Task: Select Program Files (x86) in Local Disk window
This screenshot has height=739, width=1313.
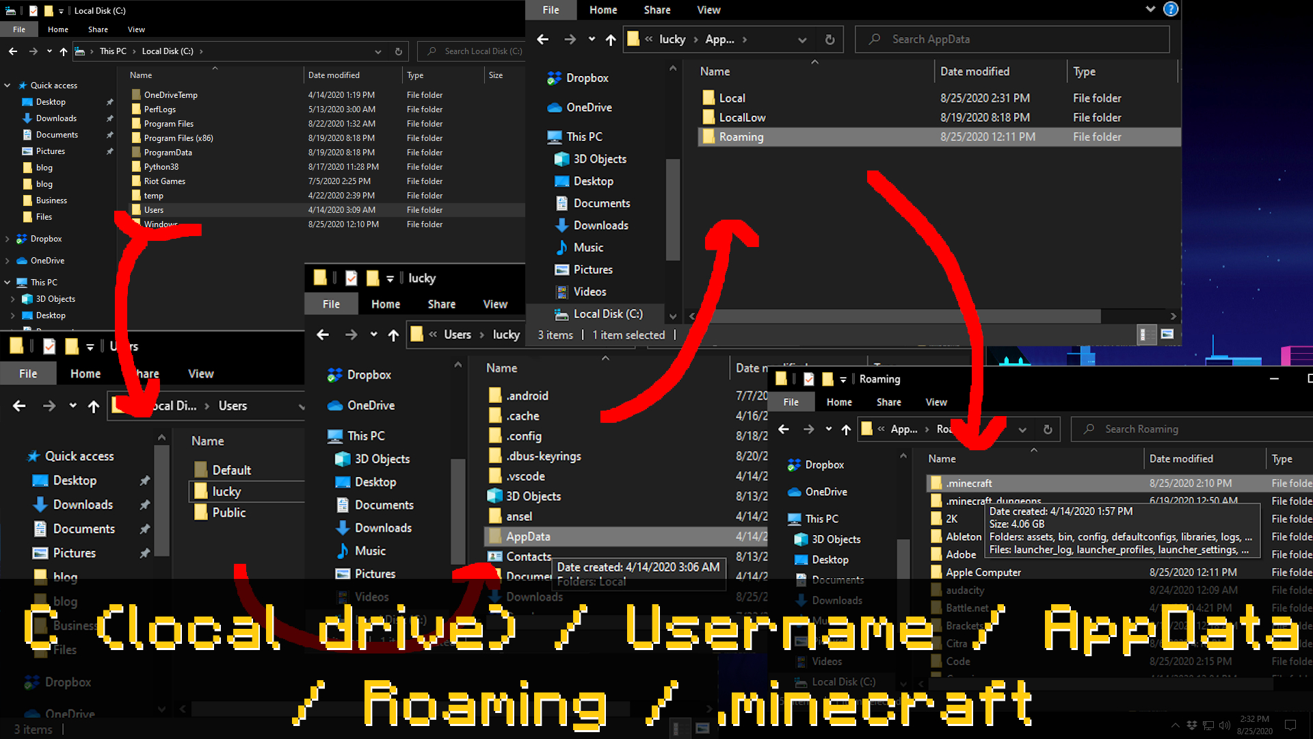Action: click(327, 138)
